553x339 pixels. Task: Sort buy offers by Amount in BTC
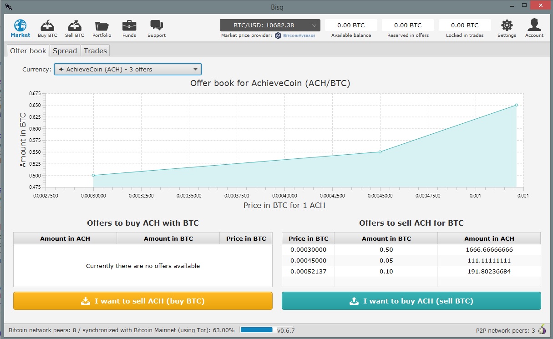pyautogui.click(x=168, y=238)
